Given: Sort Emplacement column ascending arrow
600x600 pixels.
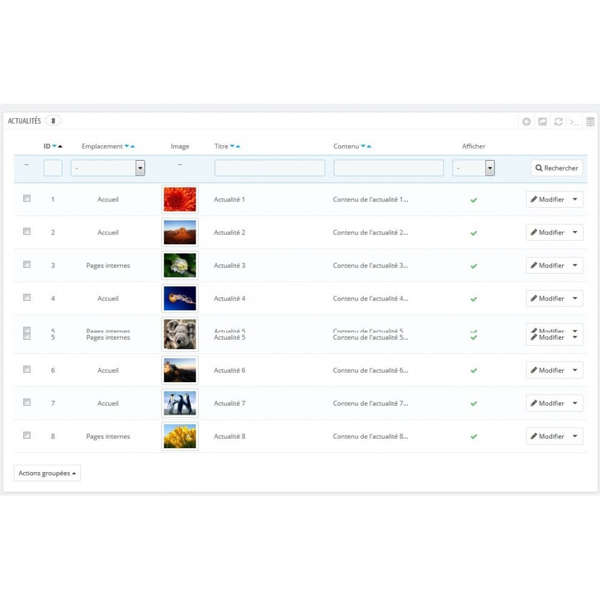Looking at the screenshot, I should [133, 146].
